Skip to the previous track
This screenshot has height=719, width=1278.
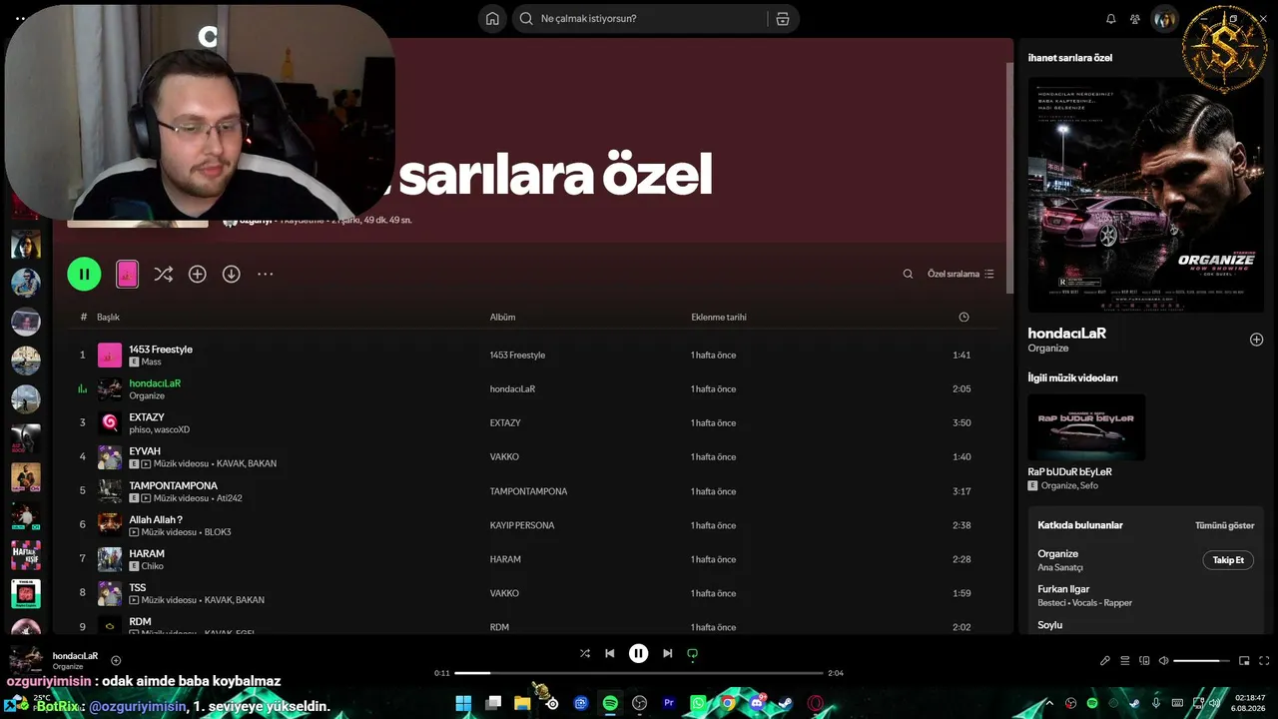610,653
